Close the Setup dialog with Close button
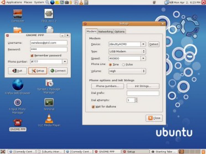 click(154, 118)
